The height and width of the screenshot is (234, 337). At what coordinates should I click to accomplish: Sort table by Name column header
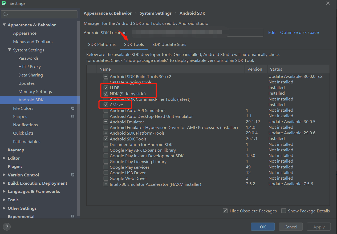tap(170, 69)
